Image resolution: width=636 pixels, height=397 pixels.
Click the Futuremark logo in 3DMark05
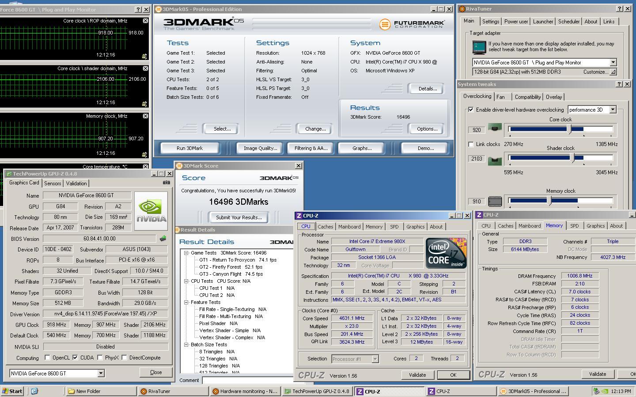pyautogui.click(x=412, y=24)
